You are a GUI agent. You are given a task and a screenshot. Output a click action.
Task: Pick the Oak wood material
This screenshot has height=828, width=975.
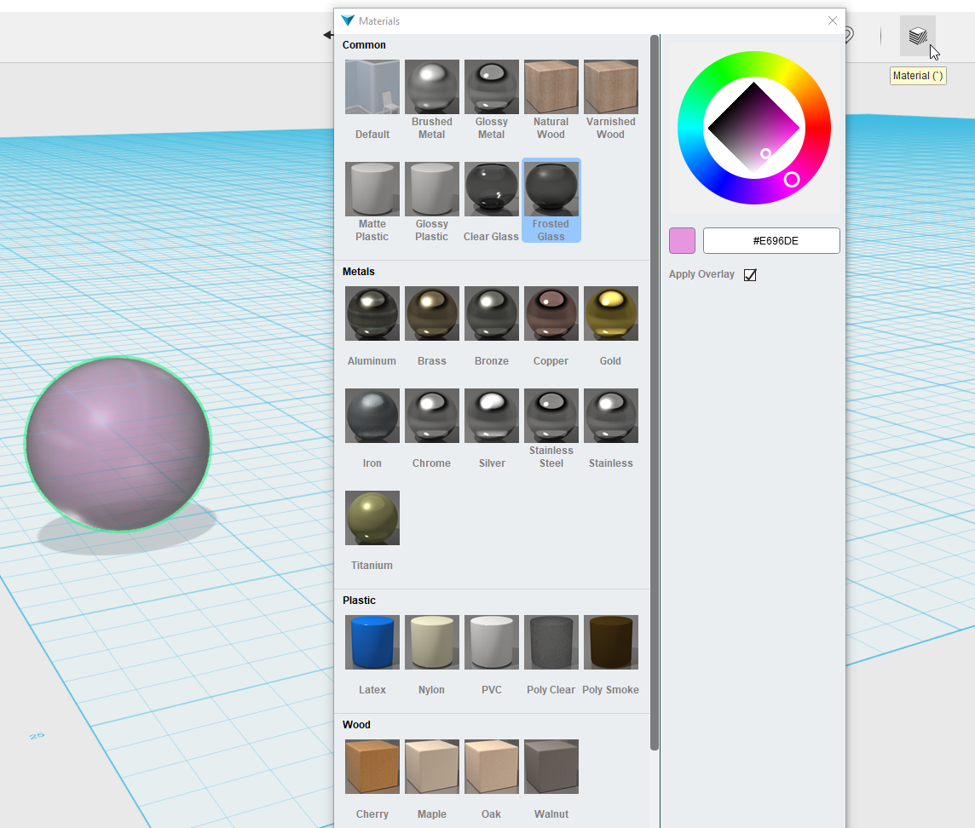[x=491, y=767]
